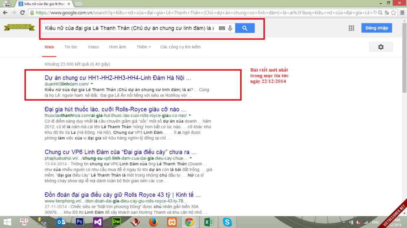
Task: Open search settings gear
Action: 381,47
